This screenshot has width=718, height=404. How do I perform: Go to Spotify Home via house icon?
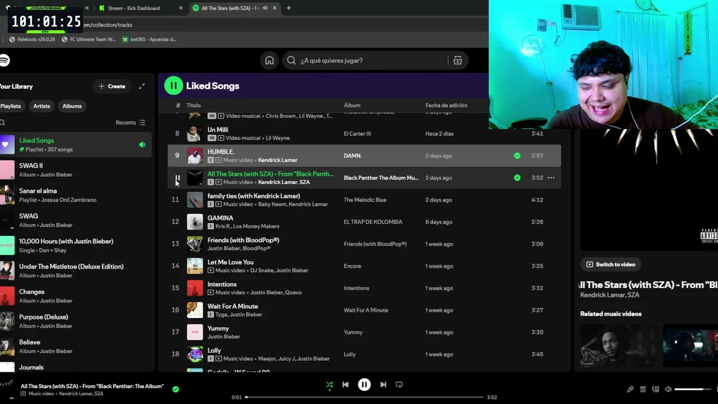[x=269, y=61]
